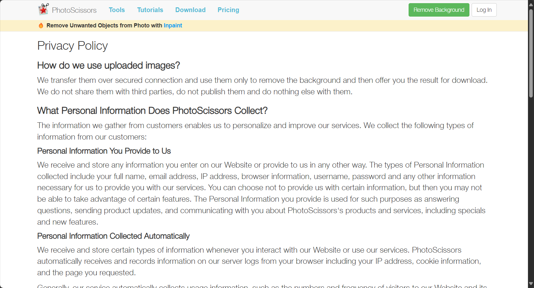The width and height of the screenshot is (534, 288).
Task: Click the scrollbar up arrow
Action: click(531, 3)
